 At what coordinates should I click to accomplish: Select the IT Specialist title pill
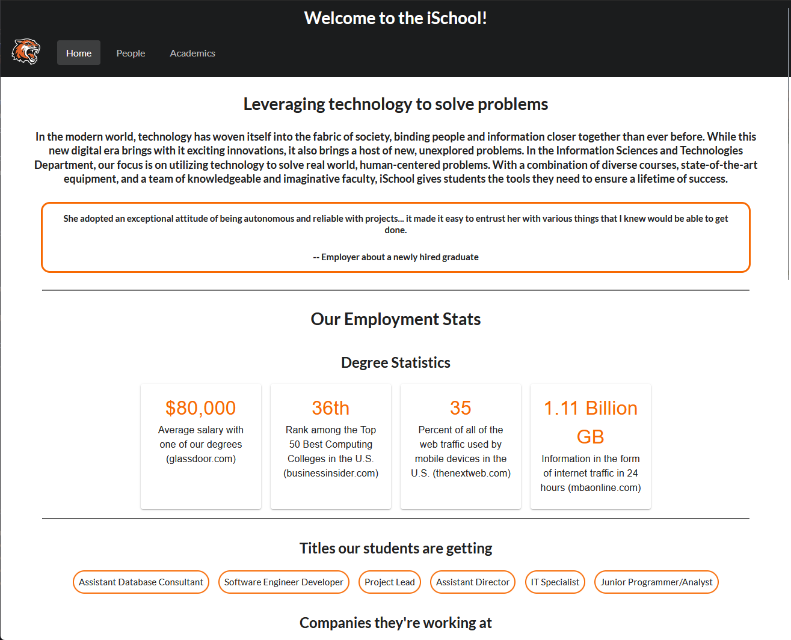point(555,582)
